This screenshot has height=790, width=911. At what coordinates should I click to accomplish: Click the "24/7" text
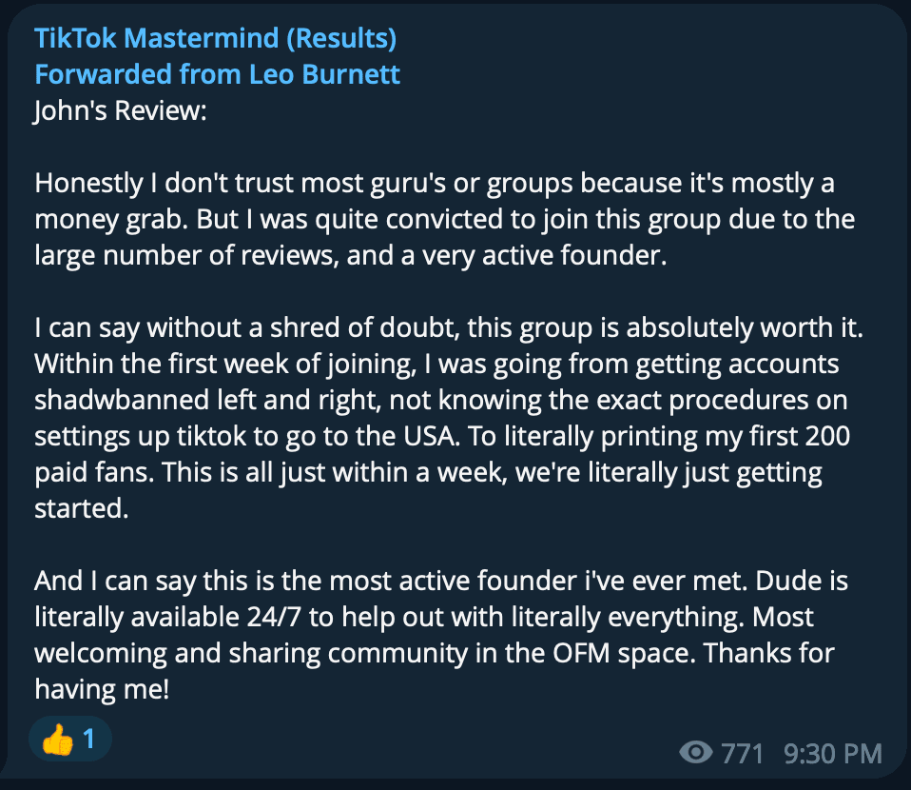(336, 616)
